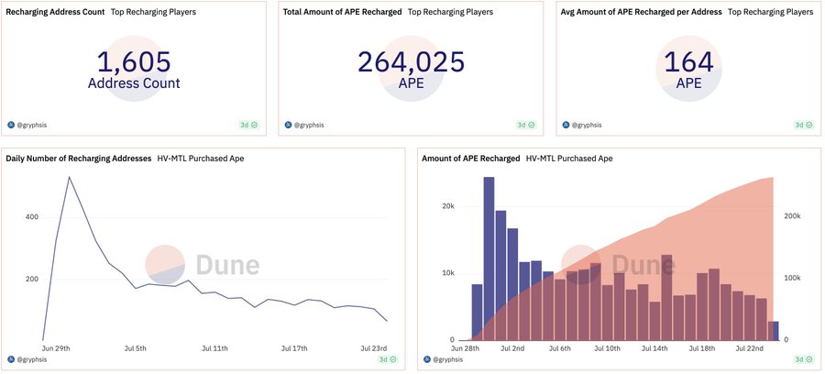Open the Avg Amount of APE Recharged per Address title

[642, 12]
